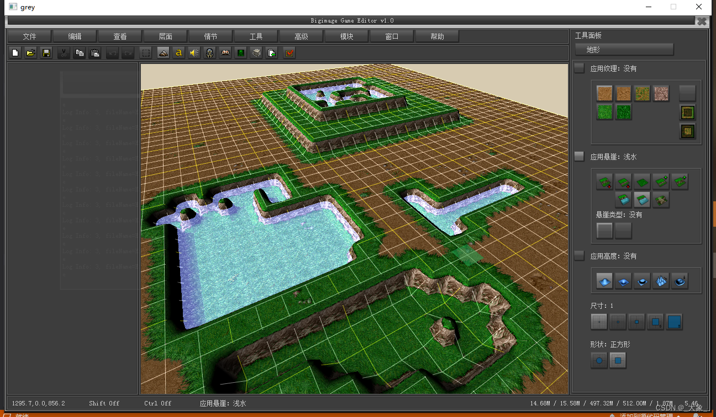Pick the grassy dirt texture
The height and width of the screenshot is (417, 716).
643,93
